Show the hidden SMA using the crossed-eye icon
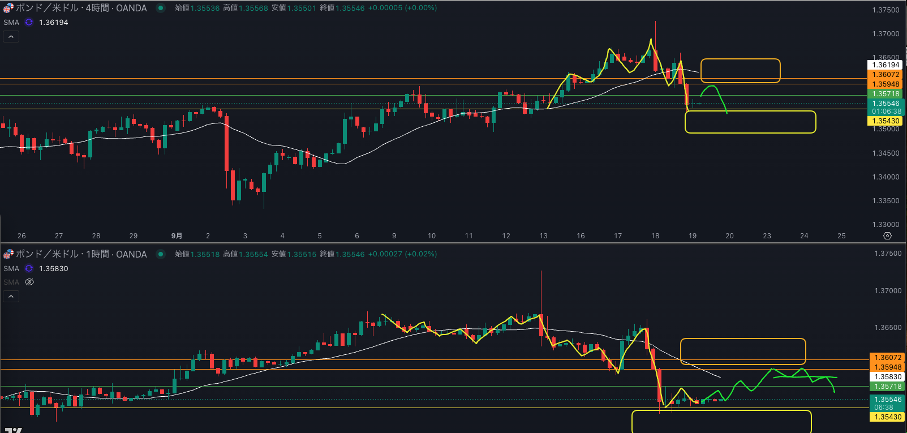 tap(29, 282)
